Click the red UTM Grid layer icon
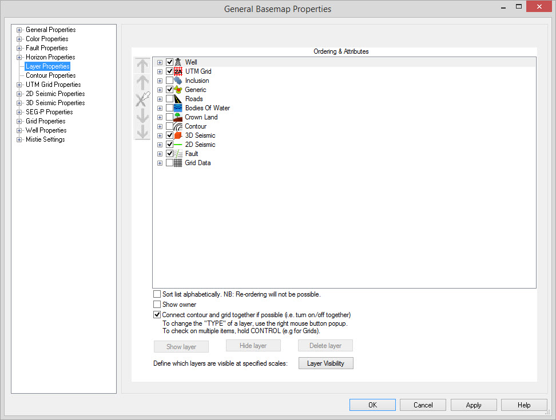556x420 pixels. pyautogui.click(x=178, y=71)
